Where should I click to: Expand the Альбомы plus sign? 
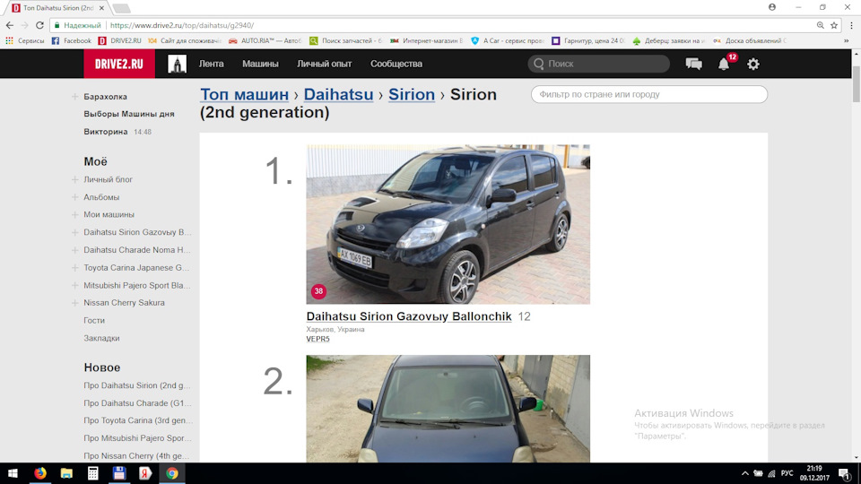pyautogui.click(x=74, y=197)
